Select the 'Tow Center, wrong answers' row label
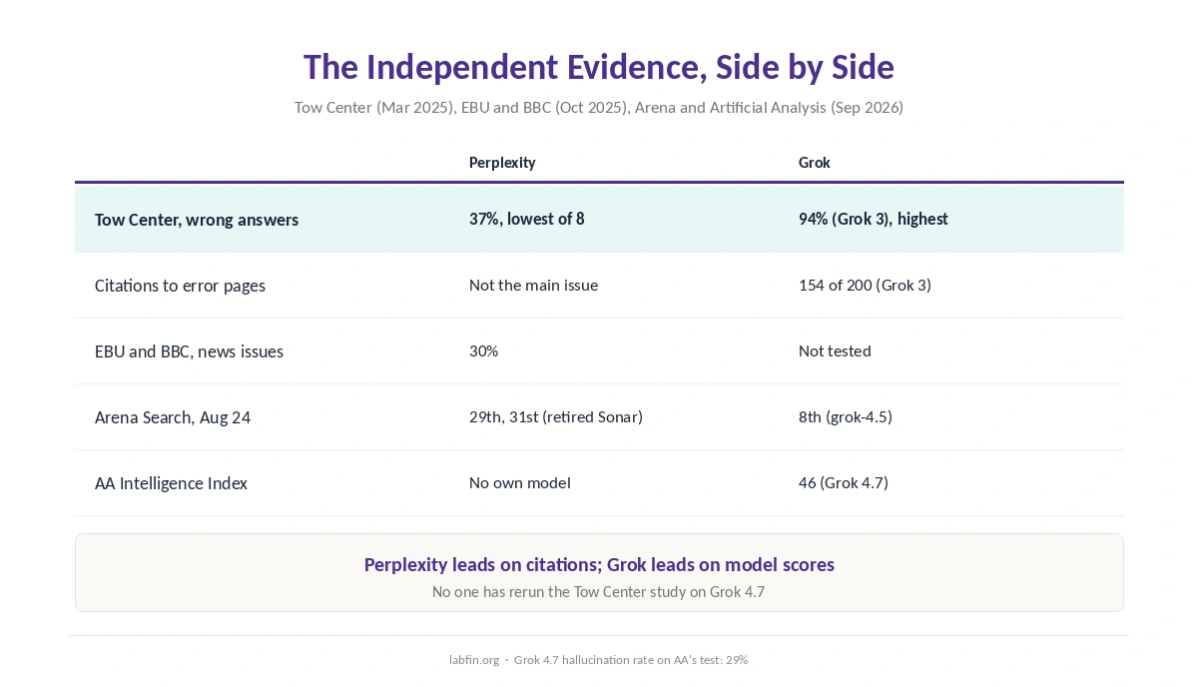The width and height of the screenshot is (1198, 687). [197, 219]
